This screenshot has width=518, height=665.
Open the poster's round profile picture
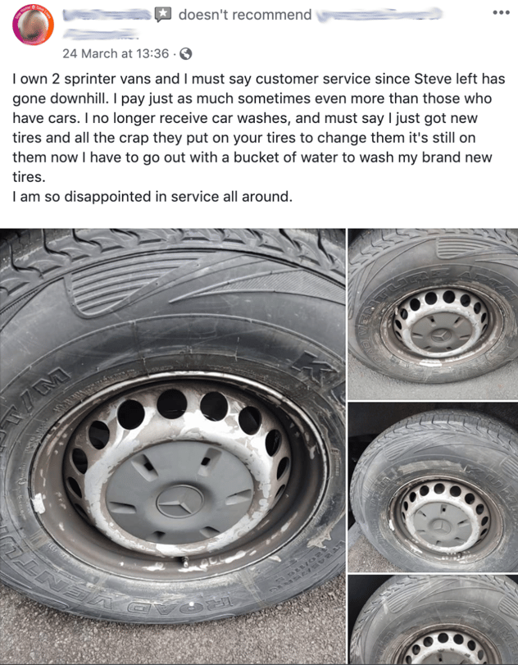tap(34, 25)
